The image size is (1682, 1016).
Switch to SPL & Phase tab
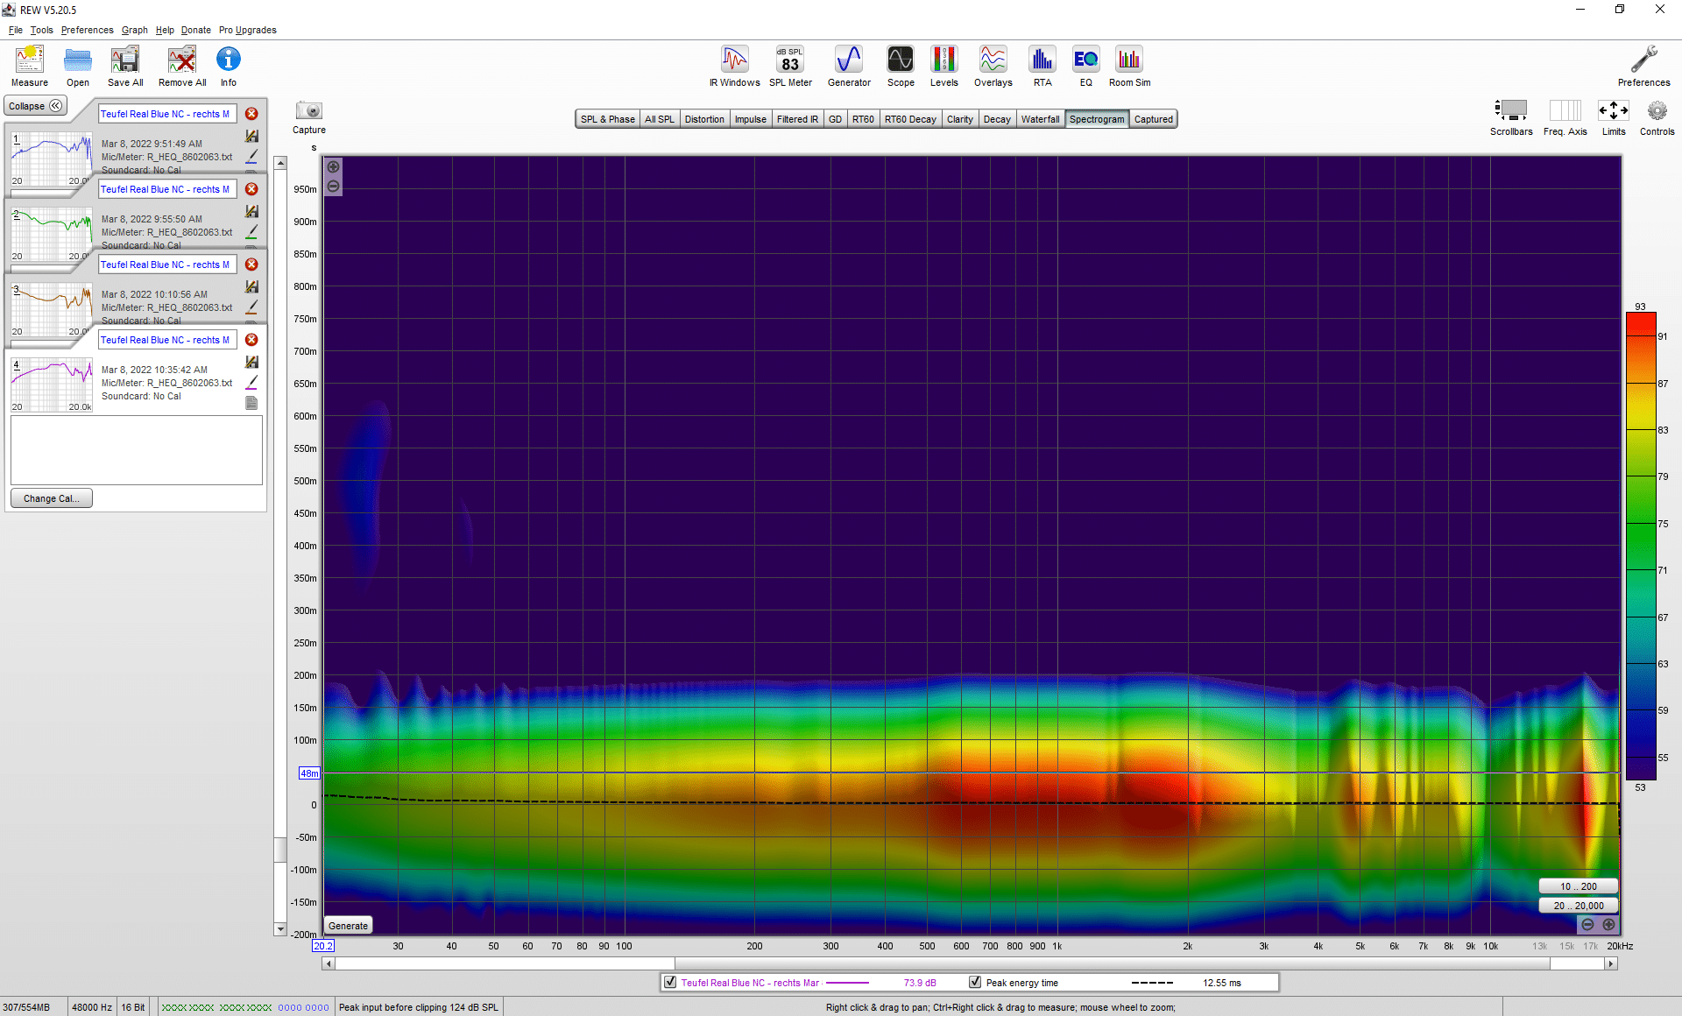[x=608, y=119]
